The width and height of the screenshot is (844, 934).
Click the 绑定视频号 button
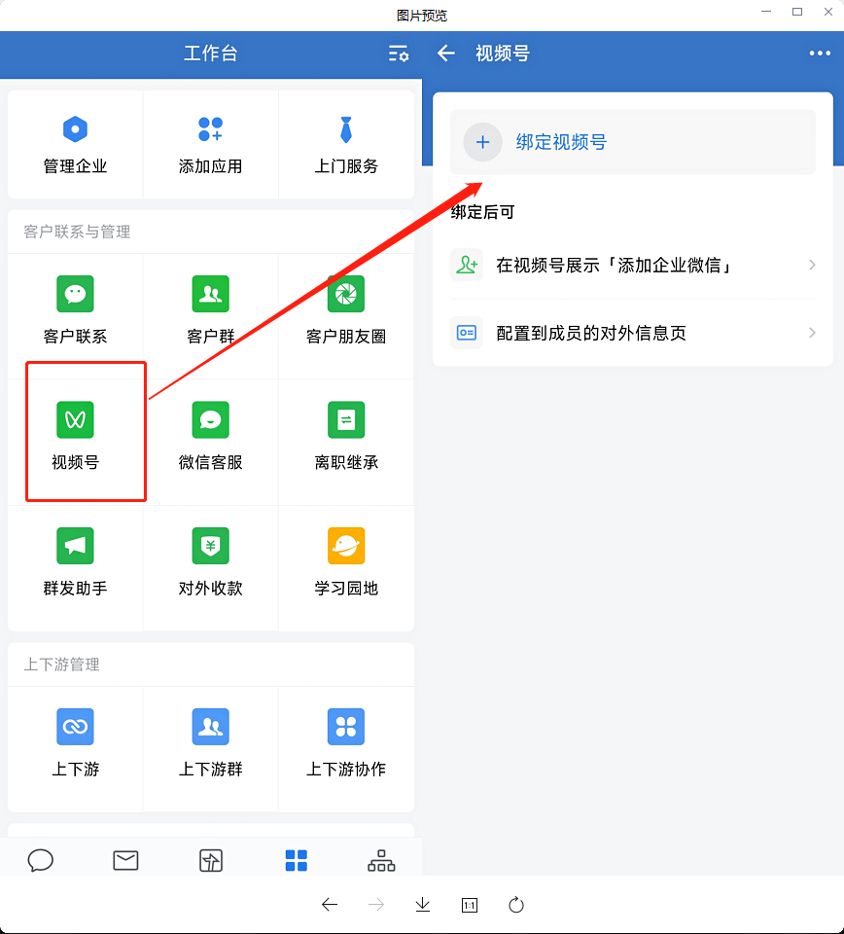point(632,142)
